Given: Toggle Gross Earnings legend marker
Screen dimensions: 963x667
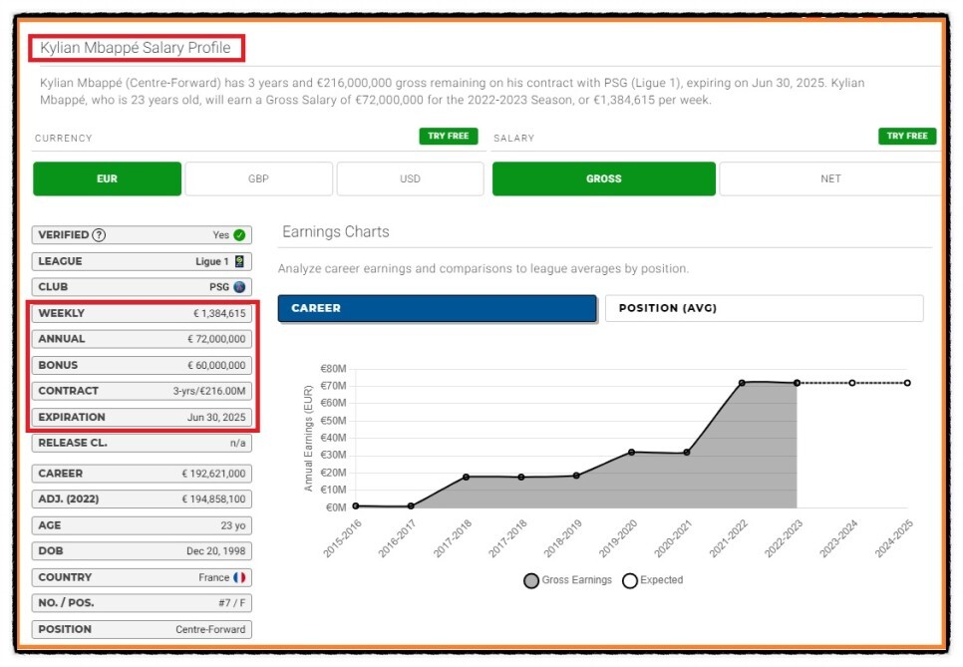Looking at the screenshot, I should 531,580.
